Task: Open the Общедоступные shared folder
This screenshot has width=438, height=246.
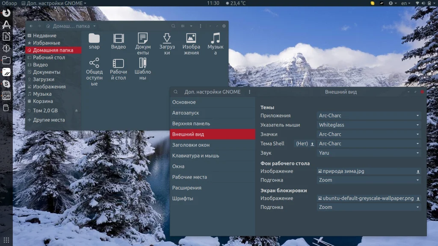Action: tap(94, 71)
